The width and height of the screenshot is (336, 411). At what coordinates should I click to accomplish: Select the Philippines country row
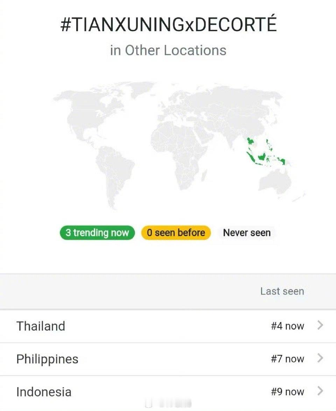[168, 359]
